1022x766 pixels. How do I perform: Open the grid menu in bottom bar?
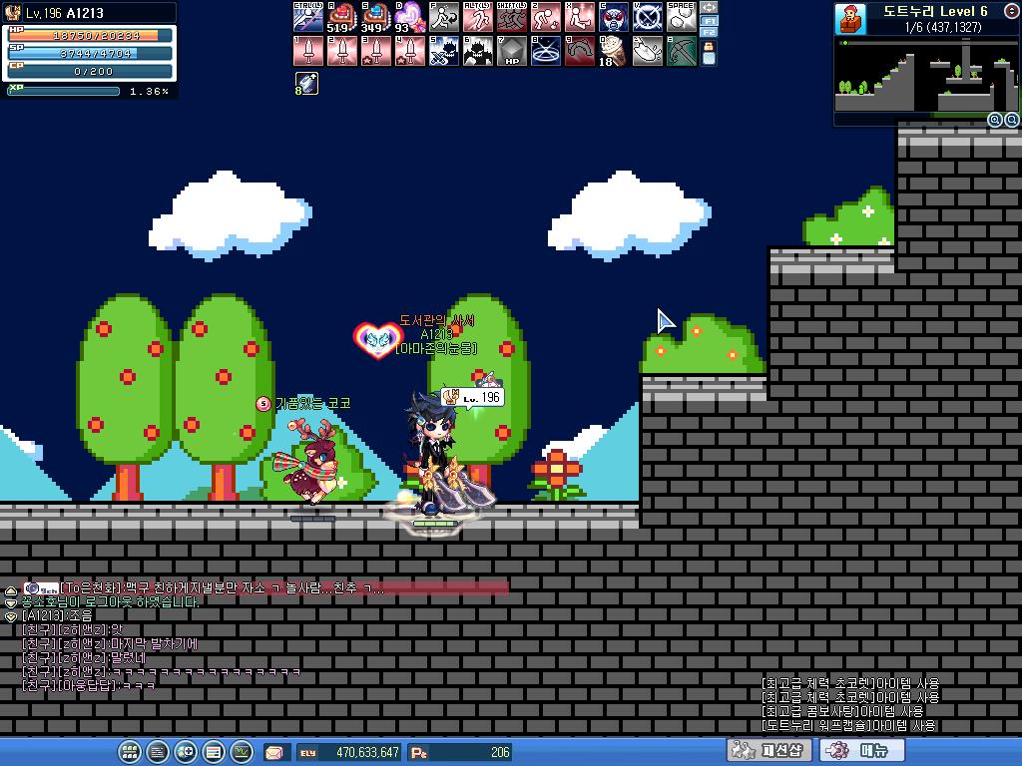pos(129,752)
